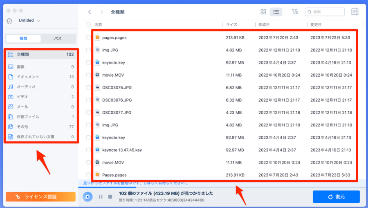Check the box for DSC03075.JPG
This screenshot has width=368, height=208.
[x=88, y=88]
